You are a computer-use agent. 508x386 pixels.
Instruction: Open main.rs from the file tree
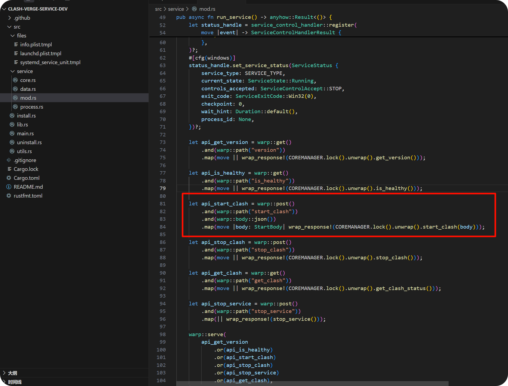pos(25,133)
